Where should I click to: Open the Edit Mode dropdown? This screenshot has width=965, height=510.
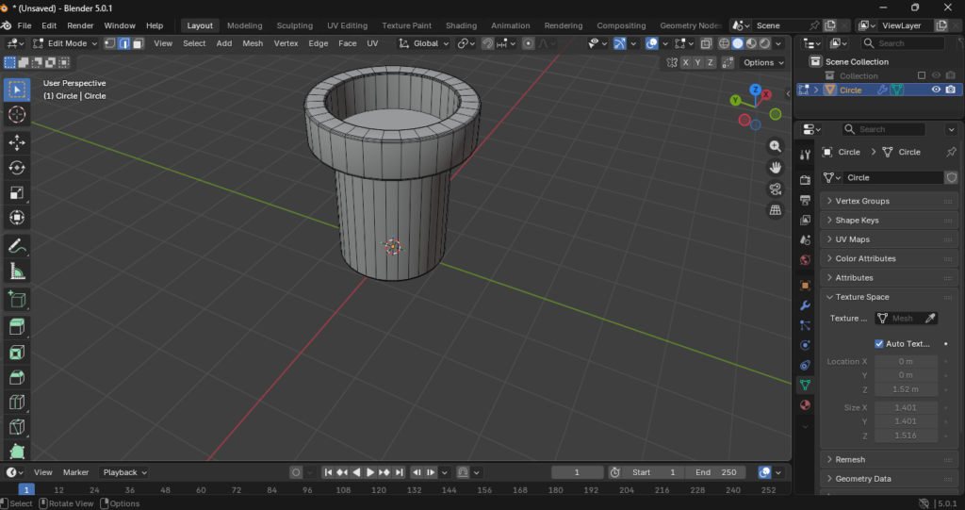65,43
